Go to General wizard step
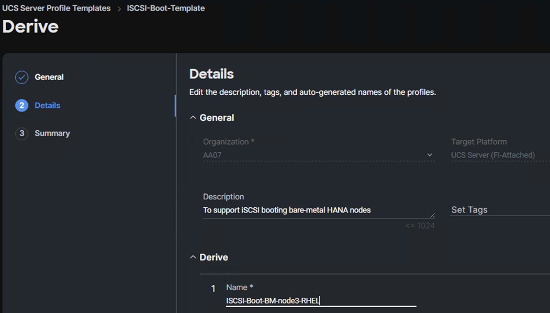The image size is (550, 313). coord(49,77)
